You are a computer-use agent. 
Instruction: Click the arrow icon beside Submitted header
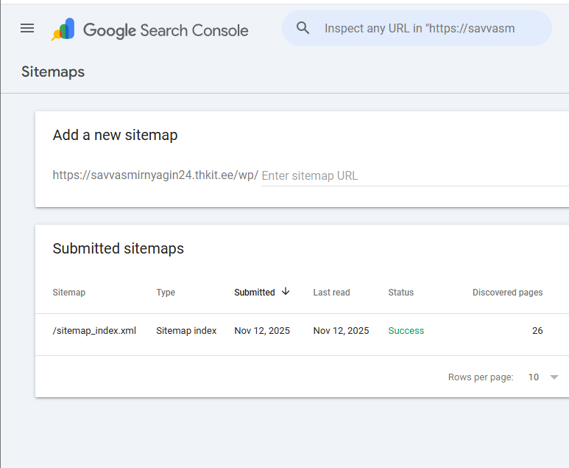pos(286,292)
